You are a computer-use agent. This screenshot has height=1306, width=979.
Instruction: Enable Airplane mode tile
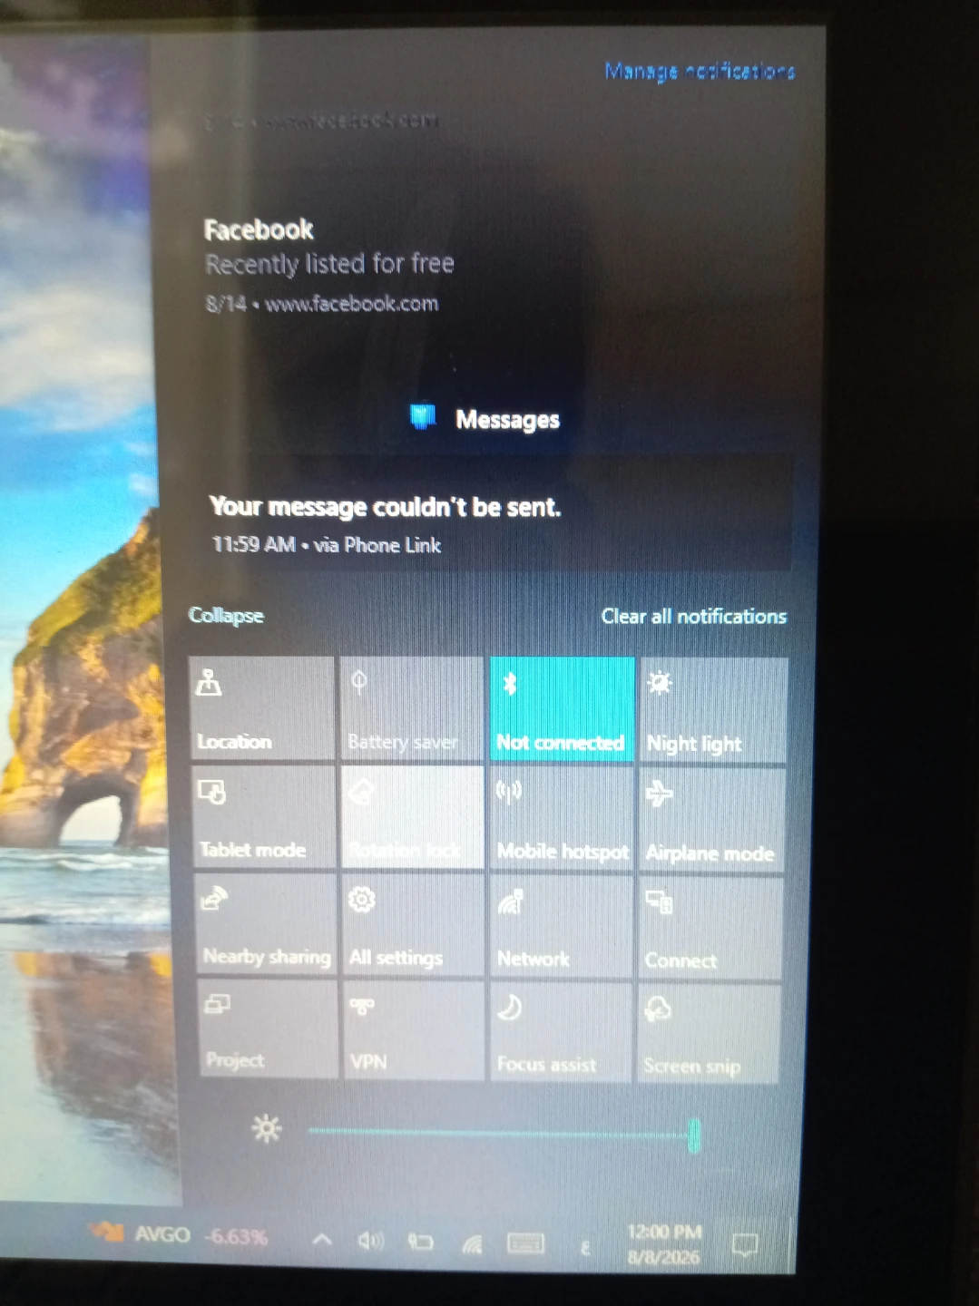point(711,820)
